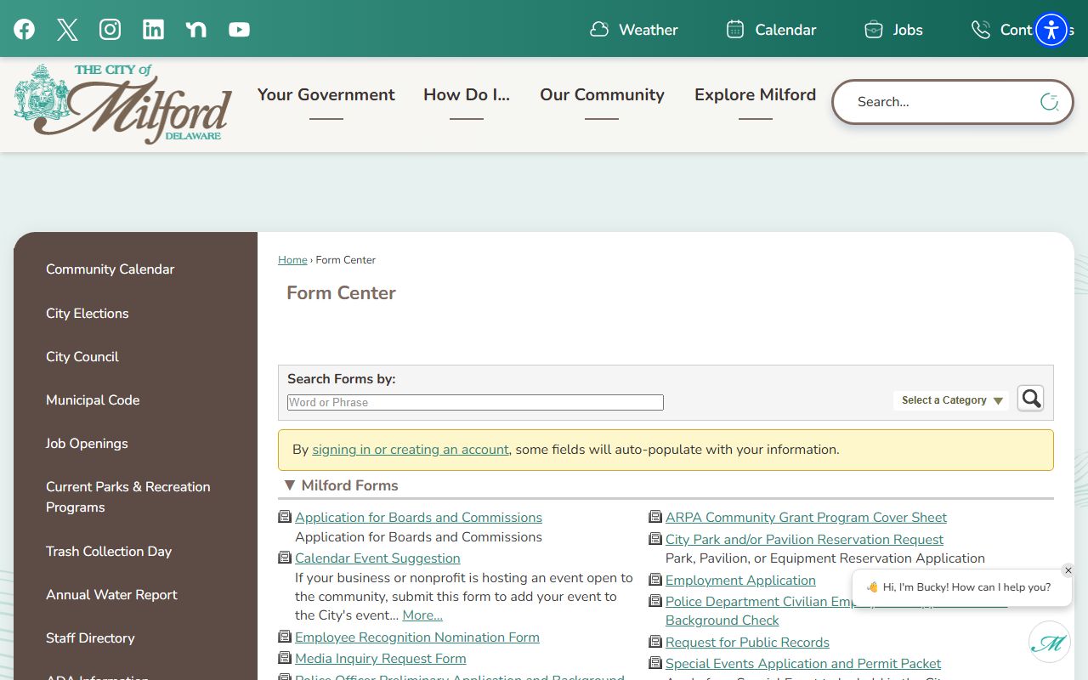This screenshot has height=680, width=1088.
Task: Open the Instagram icon in header
Action: pos(110,30)
